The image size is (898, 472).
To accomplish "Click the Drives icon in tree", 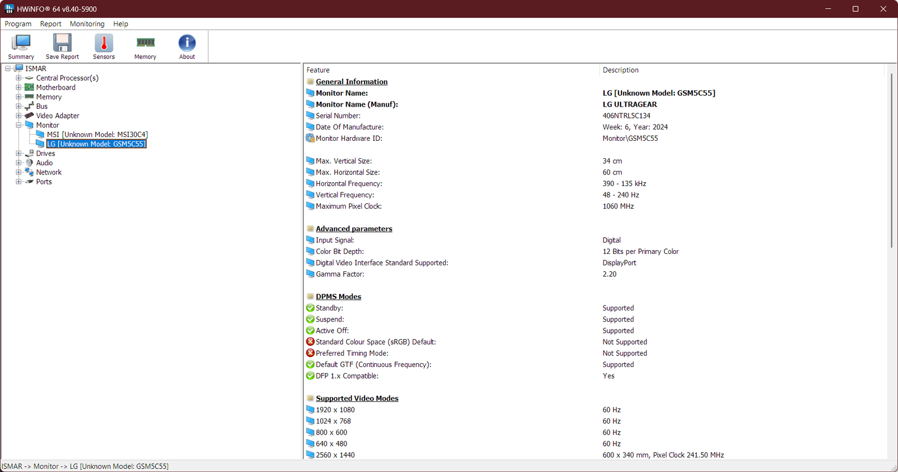I will coord(29,153).
